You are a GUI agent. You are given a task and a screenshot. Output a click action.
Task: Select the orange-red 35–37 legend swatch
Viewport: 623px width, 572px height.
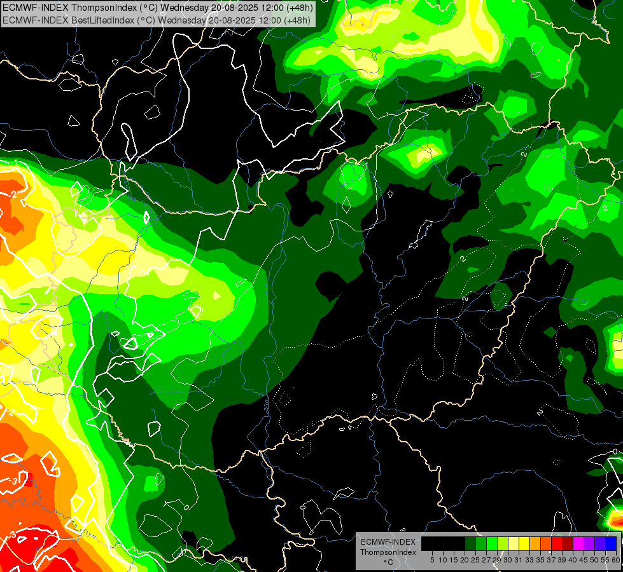pos(546,543)
